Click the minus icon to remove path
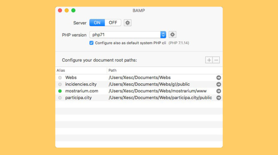This screenshot has width=278, height=155. [216, 60]
